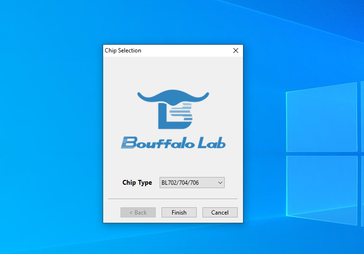This screenshot has width=364, height=254.
Task: Click the Chip Type label
Action: point(137,183)
